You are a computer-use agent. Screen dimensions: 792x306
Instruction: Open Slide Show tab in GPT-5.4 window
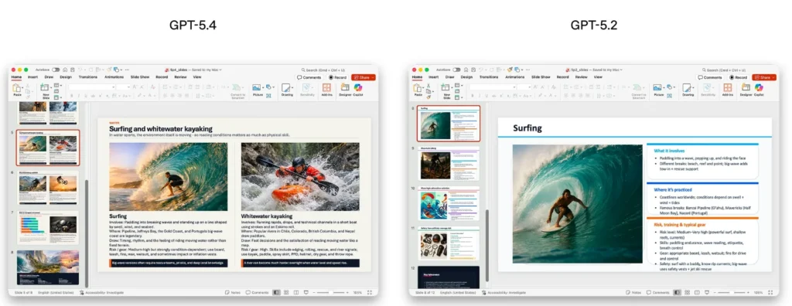coord(140,77)
